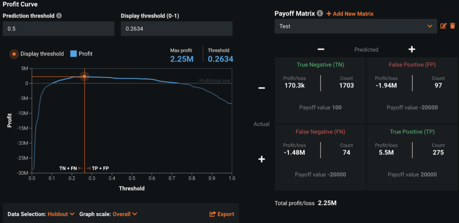
Task: Click the Predicted positive plus symbol
Action: tap(411, 50)
